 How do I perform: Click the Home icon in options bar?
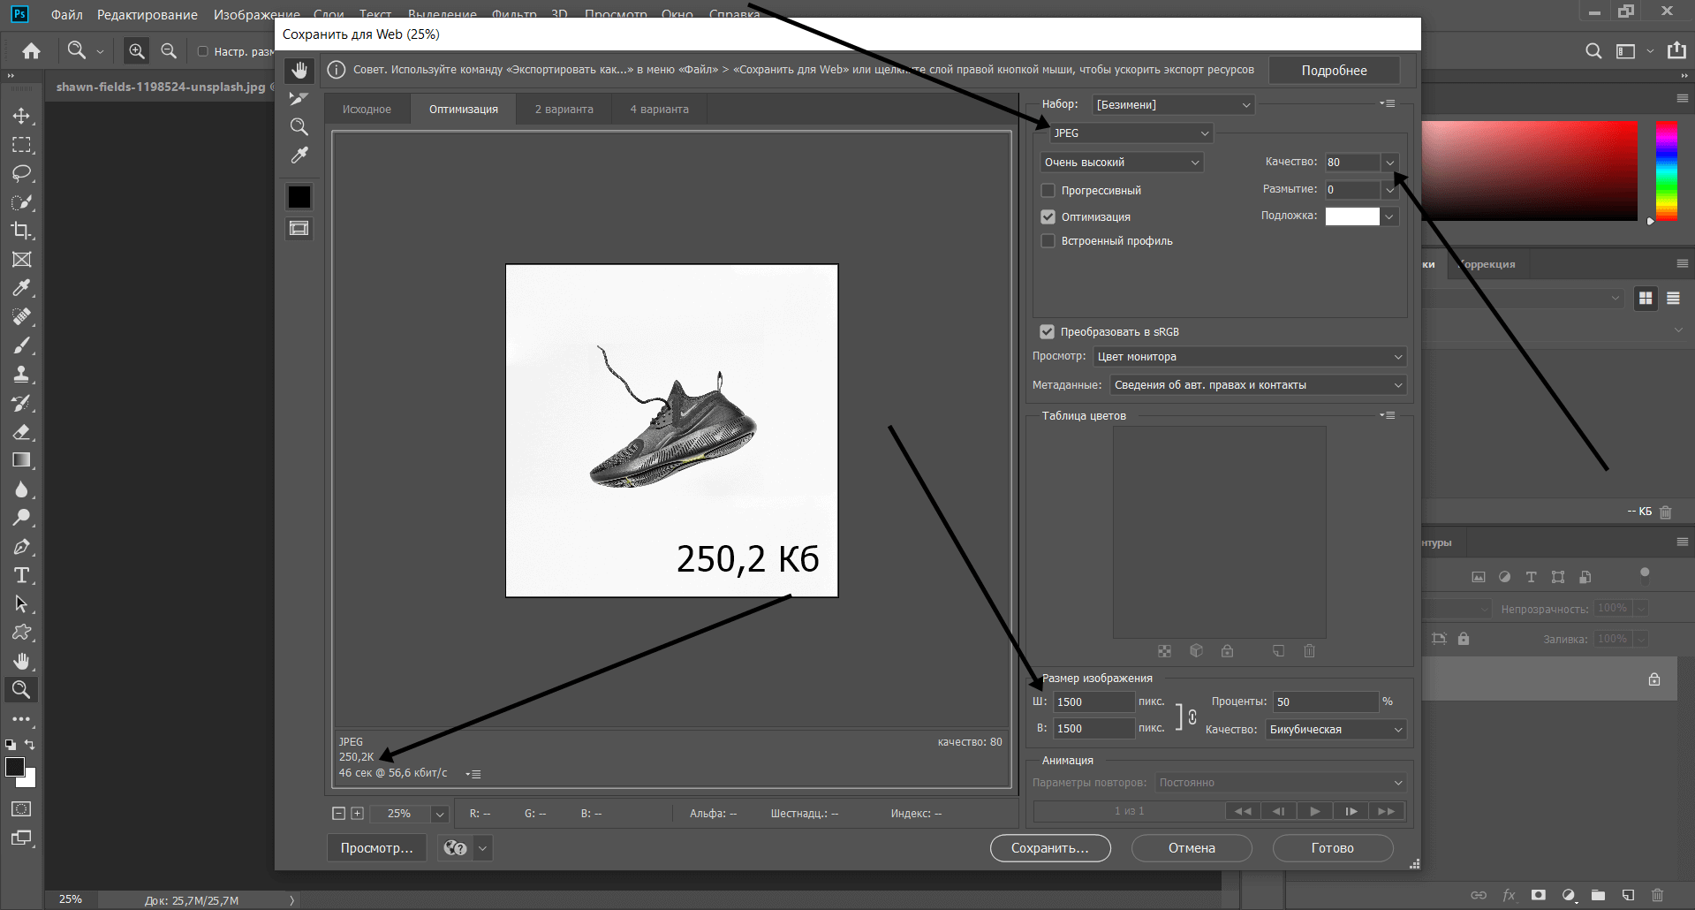pyautogui.click(x=32, y=51)
